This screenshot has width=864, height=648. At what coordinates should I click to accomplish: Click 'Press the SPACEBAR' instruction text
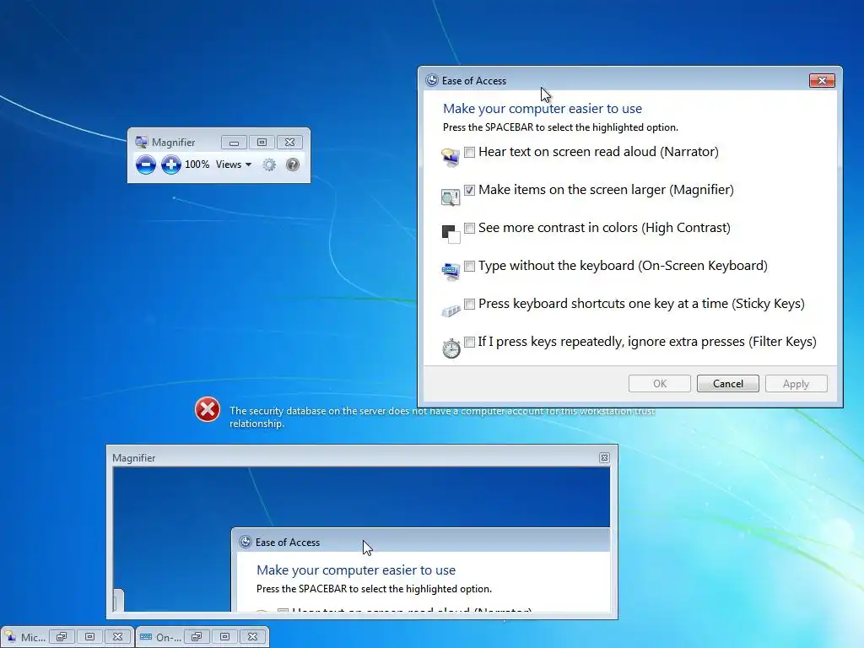click(560, 127)
